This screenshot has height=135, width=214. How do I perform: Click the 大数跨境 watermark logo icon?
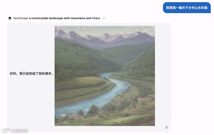coord(6,131)
